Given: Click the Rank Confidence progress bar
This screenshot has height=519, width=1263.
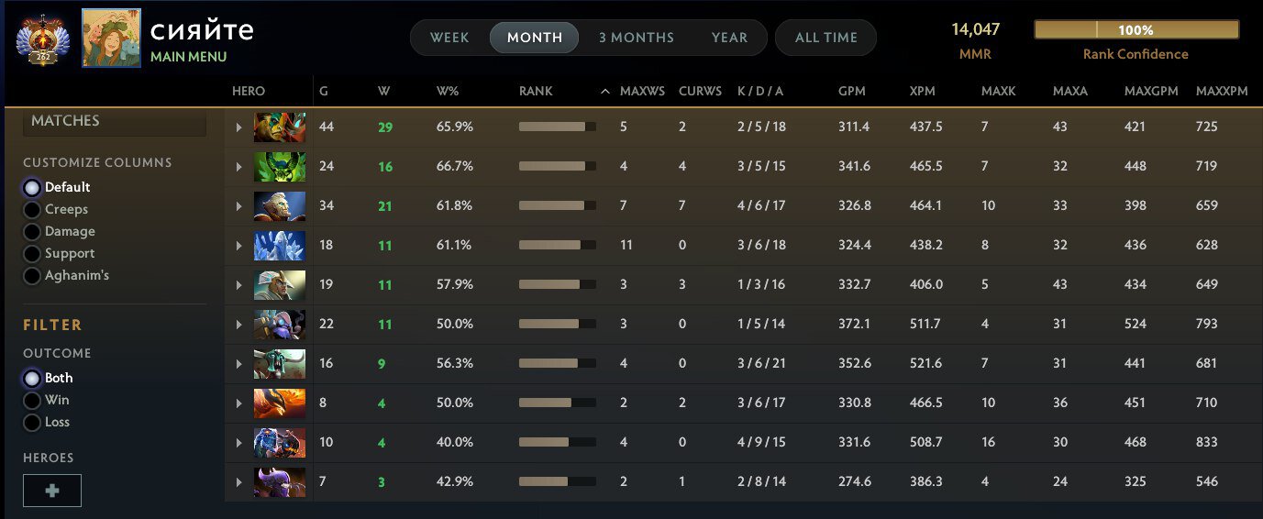Looking at the screenshot, I should [x=1135, y=30].
